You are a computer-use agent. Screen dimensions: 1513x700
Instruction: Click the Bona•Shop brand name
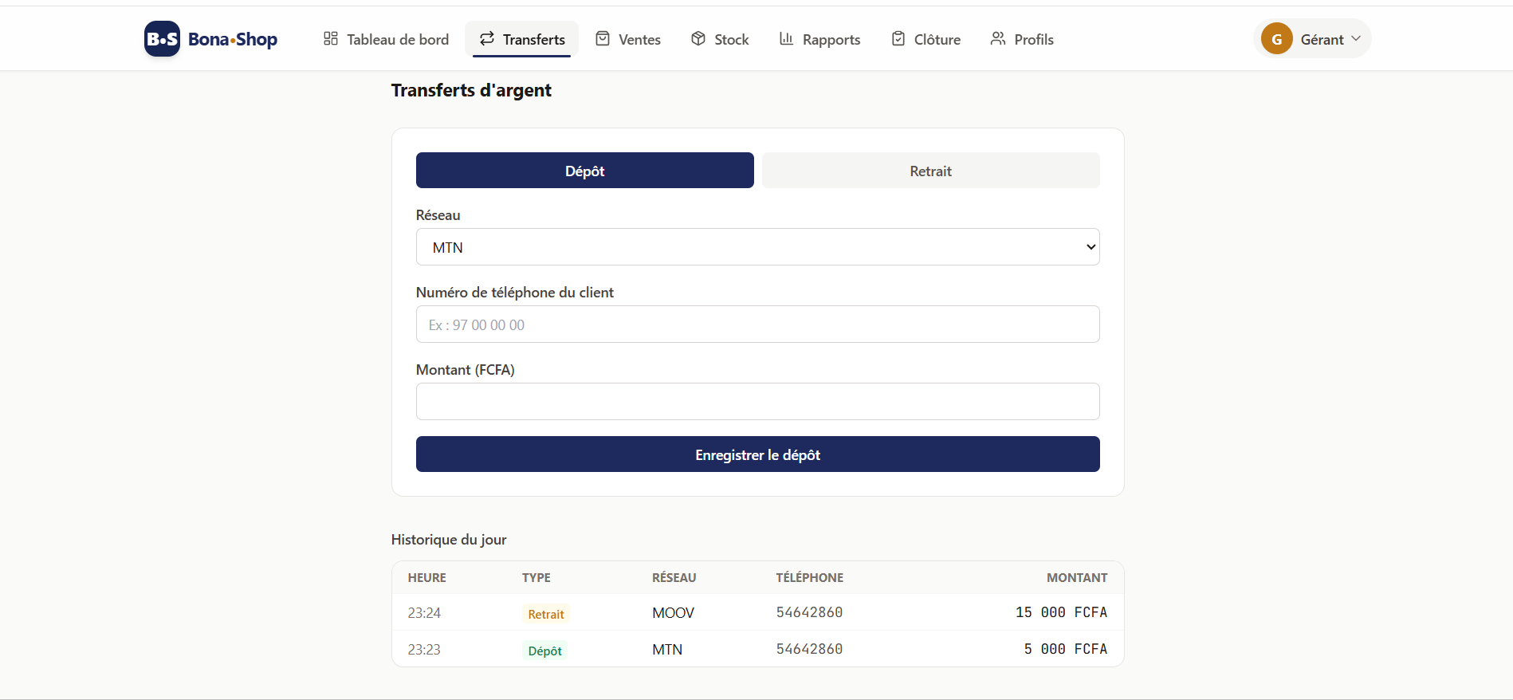click(x=233, y=39)
